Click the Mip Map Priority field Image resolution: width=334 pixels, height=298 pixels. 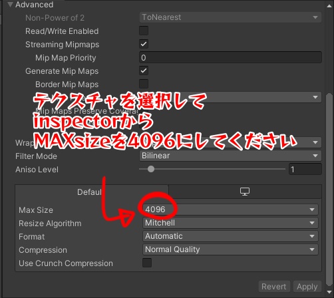pyautogui.click(x=230, y=57)
